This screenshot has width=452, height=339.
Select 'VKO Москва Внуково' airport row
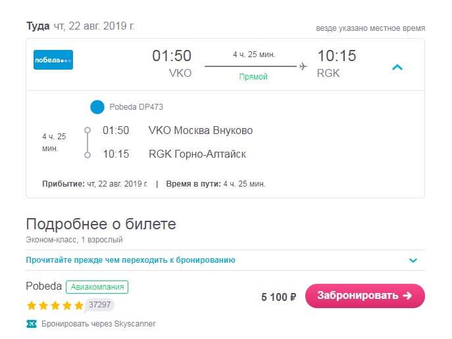[x=201, y=130]
